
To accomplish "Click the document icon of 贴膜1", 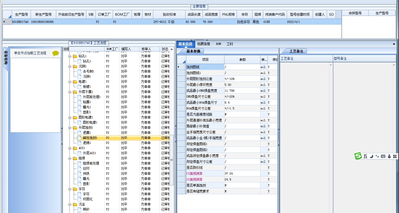I will [79, 102].
